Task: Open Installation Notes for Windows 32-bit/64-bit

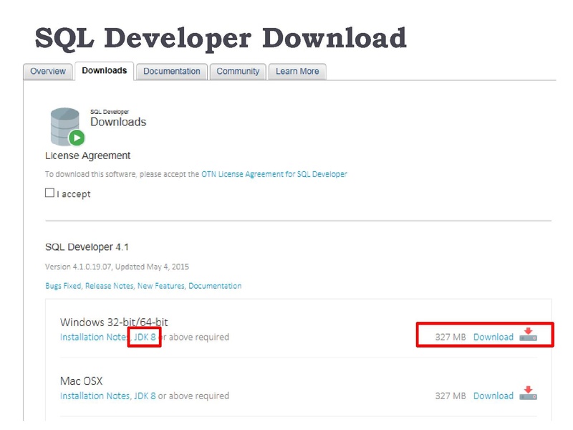Action: [94, 337]
